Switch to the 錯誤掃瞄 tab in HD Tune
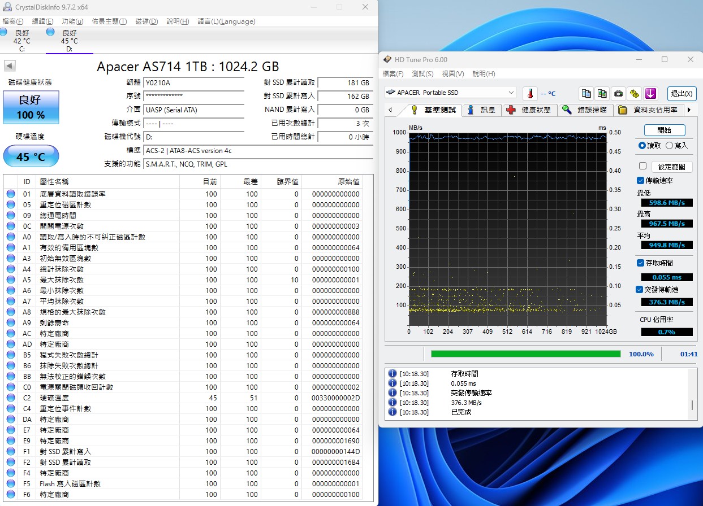703x506 pixels. [591, 110]
